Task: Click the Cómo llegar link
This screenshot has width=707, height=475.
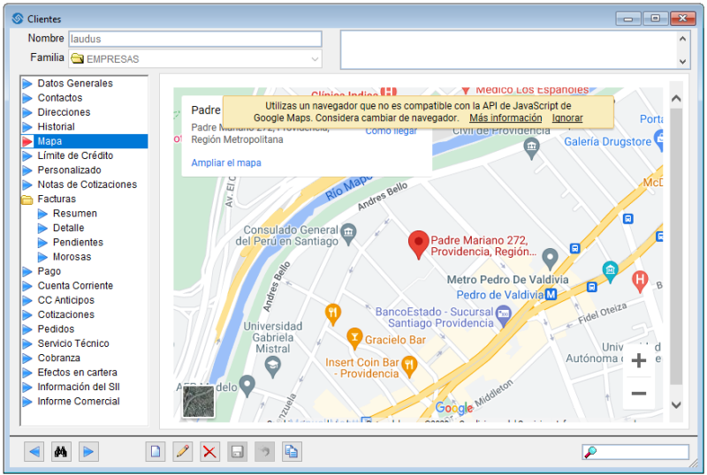Action: (x=391, y=132)
